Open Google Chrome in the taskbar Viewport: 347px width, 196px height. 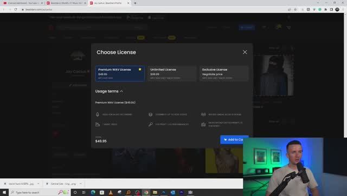tap(146, 192)
